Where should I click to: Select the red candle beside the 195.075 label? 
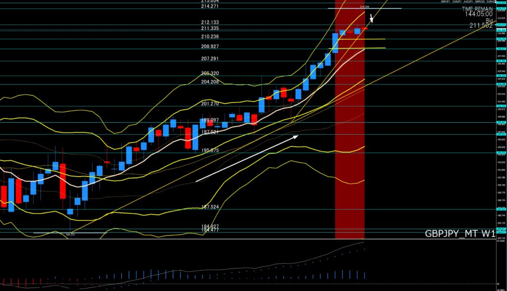188,137
